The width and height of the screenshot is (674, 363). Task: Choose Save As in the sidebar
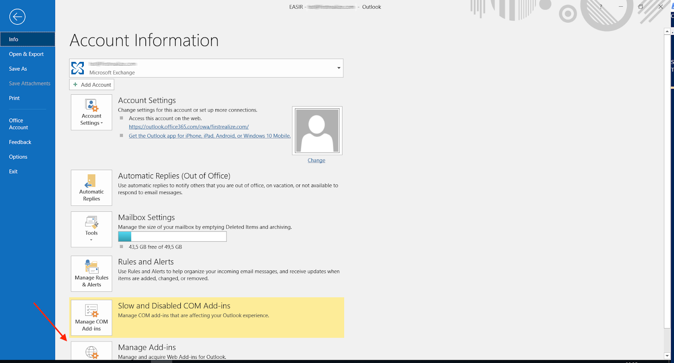pyautogui.click(x=18, y=69)
